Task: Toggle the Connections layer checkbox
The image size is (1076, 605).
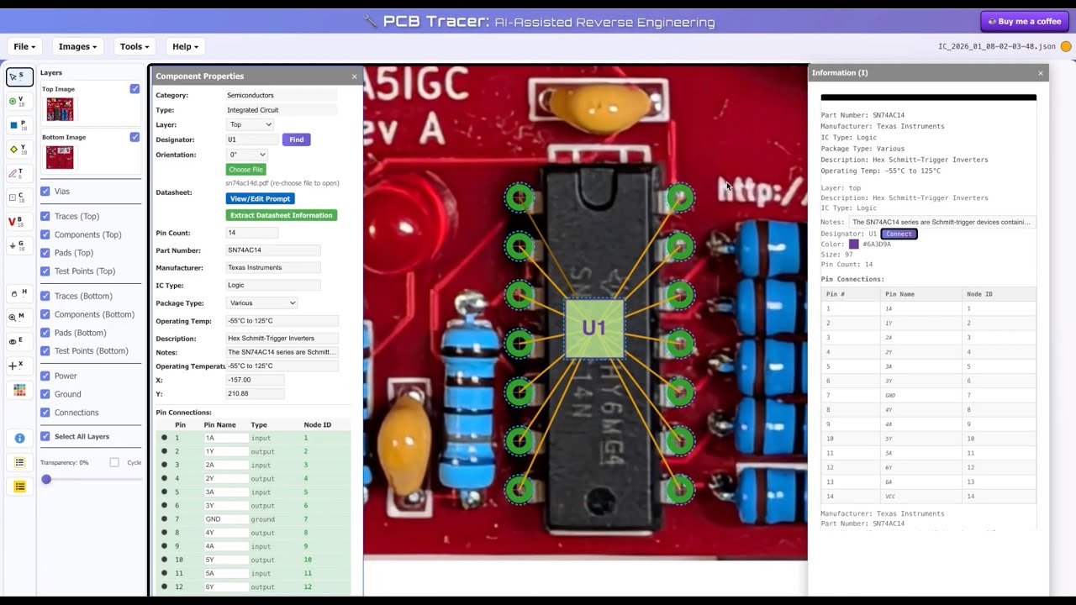Action: point(45,413)
